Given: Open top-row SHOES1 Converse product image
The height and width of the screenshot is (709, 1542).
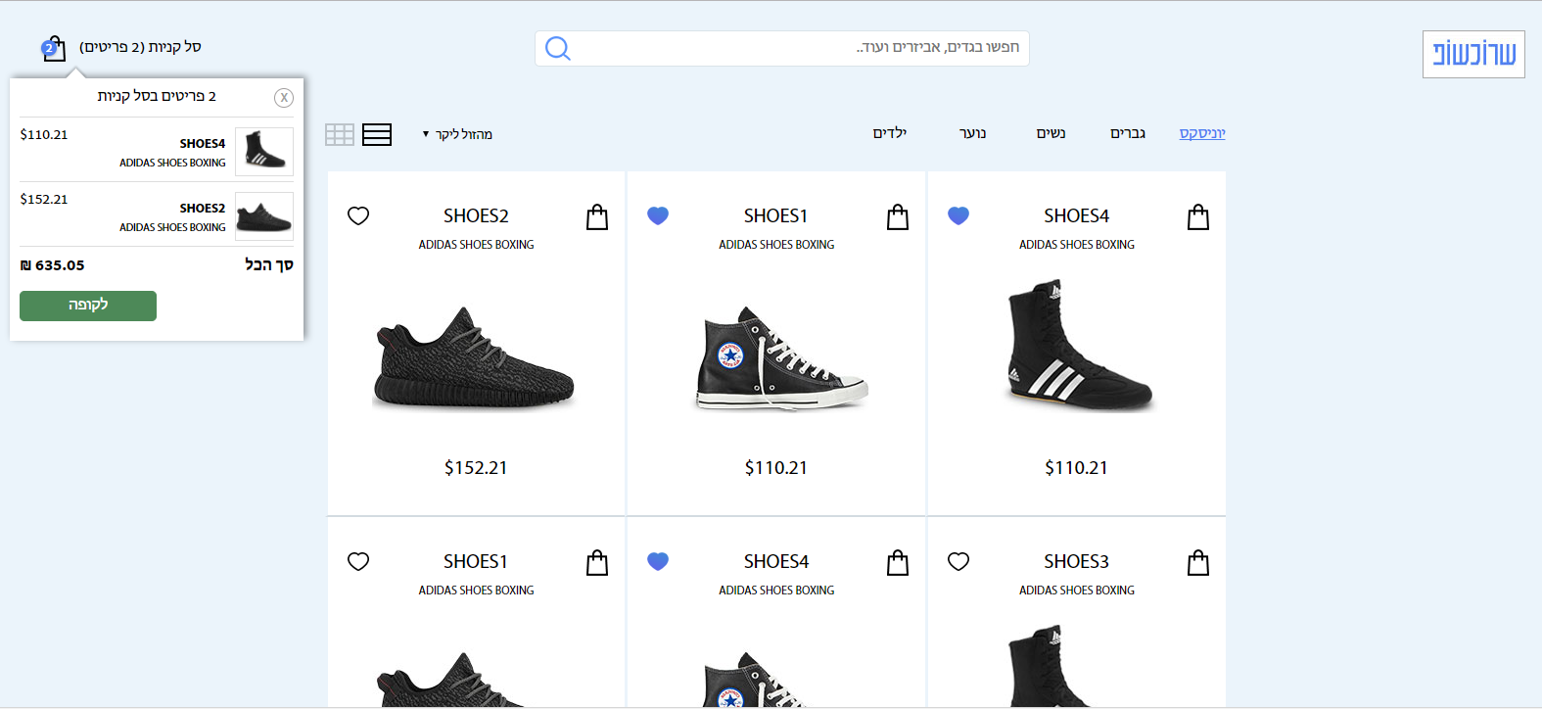Looking at the screenshot, I should point(781,358).
